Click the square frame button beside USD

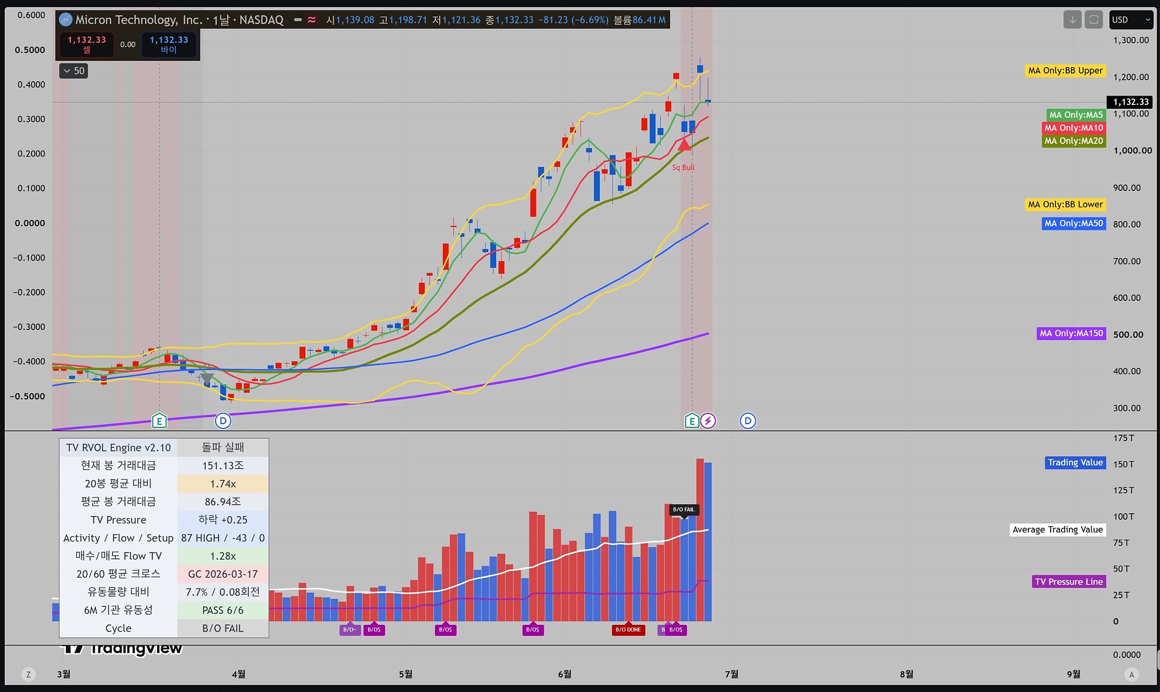coord(1094,20)
